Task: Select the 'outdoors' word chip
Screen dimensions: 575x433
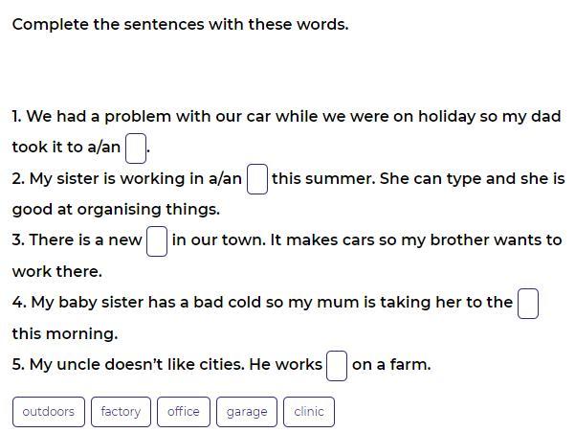Action: tap(49, 412)
